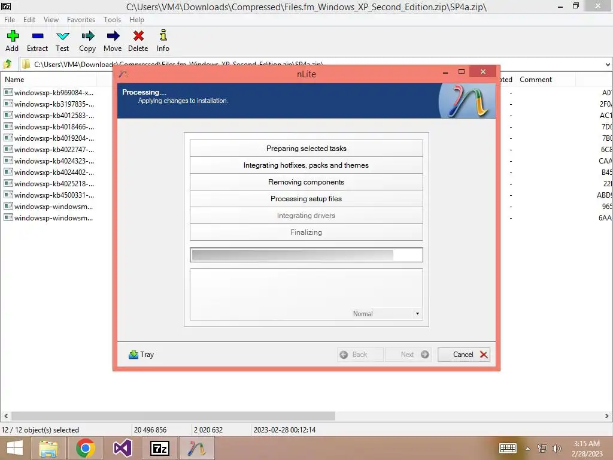
Task: Expand the 7-Zip address bar dropdown
Action: coord(608,65)
